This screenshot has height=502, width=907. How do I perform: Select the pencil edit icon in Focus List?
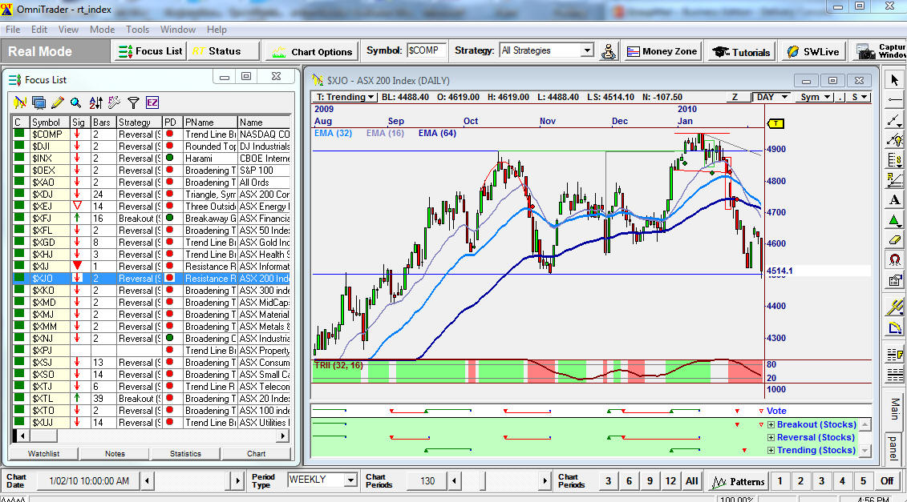(57, 102)
